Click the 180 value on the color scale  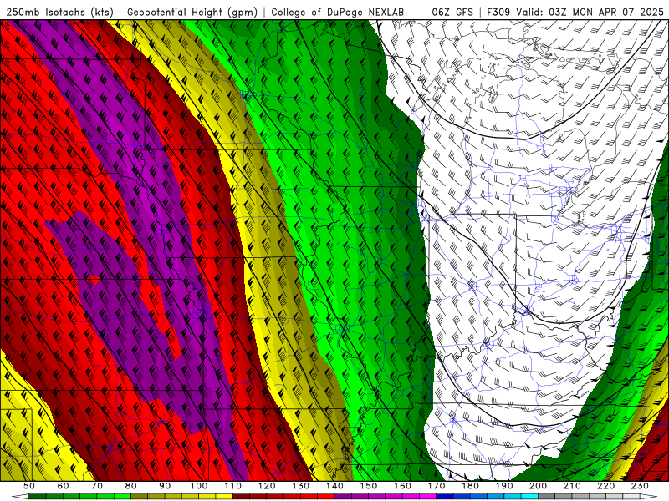470,486
